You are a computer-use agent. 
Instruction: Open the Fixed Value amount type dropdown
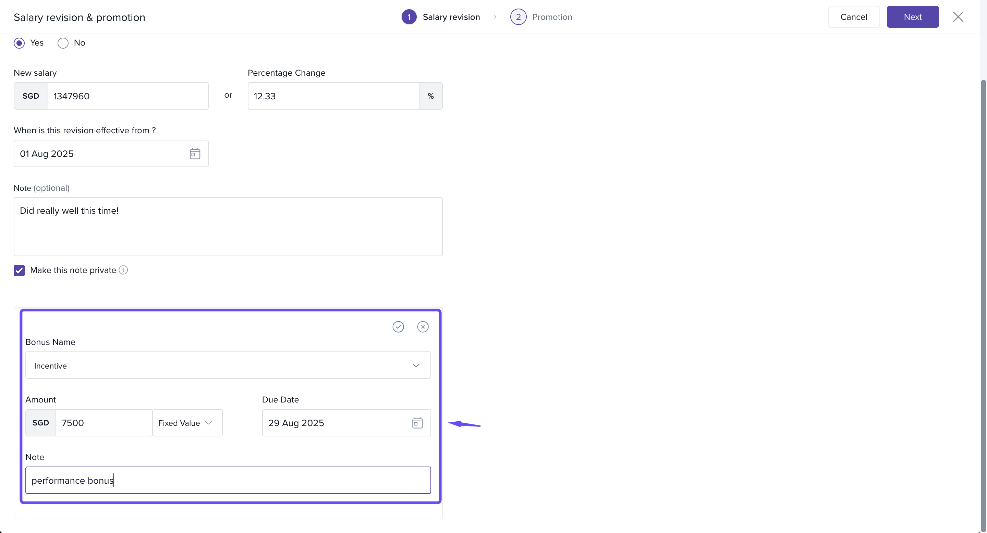coord(187,423)
